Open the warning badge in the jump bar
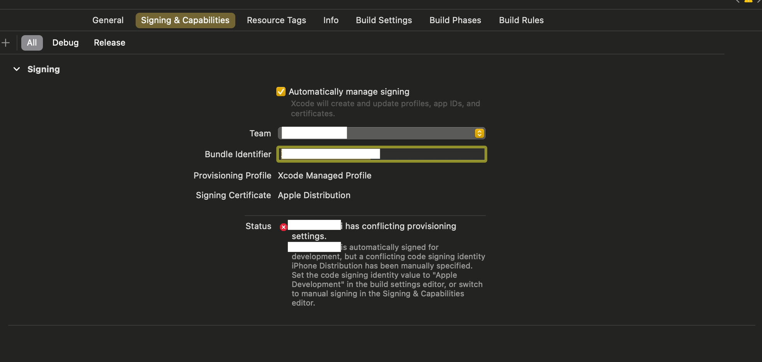Image resolution: width=762 pixels, height=362 pixels. point(748,2)
